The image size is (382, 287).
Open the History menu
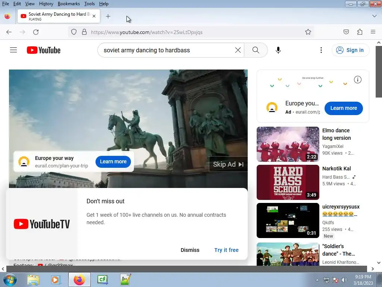pos(46,4)
